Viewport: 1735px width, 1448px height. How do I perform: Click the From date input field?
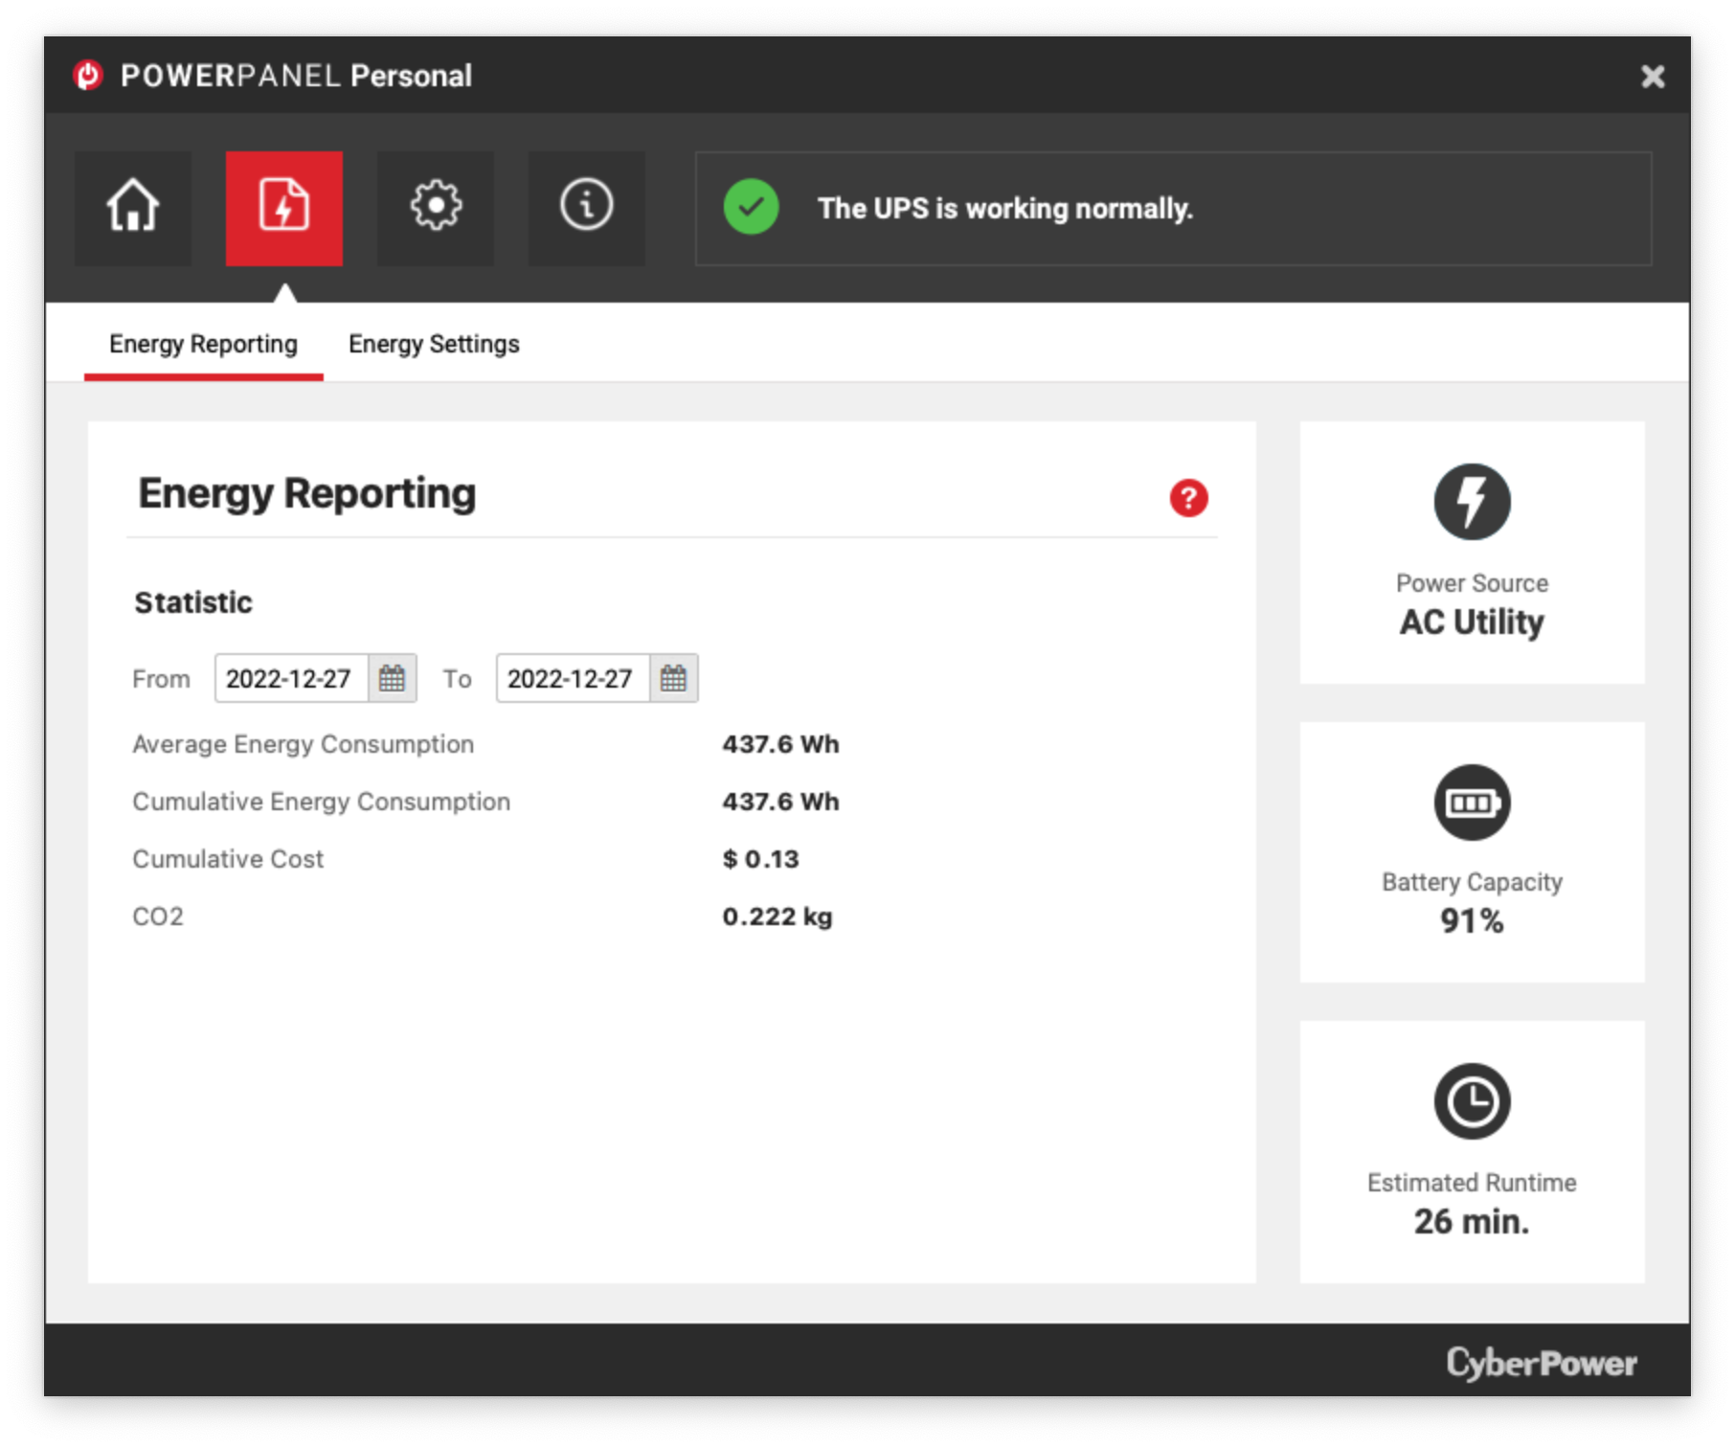tap(290, 678)
